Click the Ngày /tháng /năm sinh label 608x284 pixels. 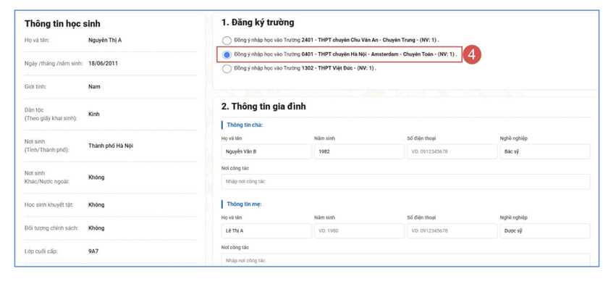coord(54,63)
